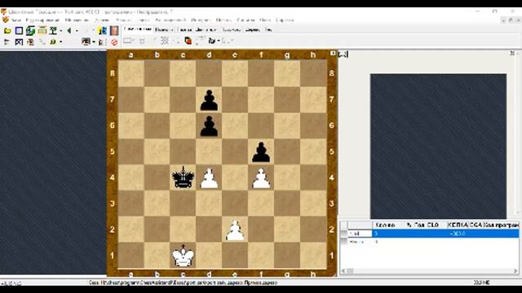Click the dark hand-piece icon in notation toolbar

tap(212, 41)
